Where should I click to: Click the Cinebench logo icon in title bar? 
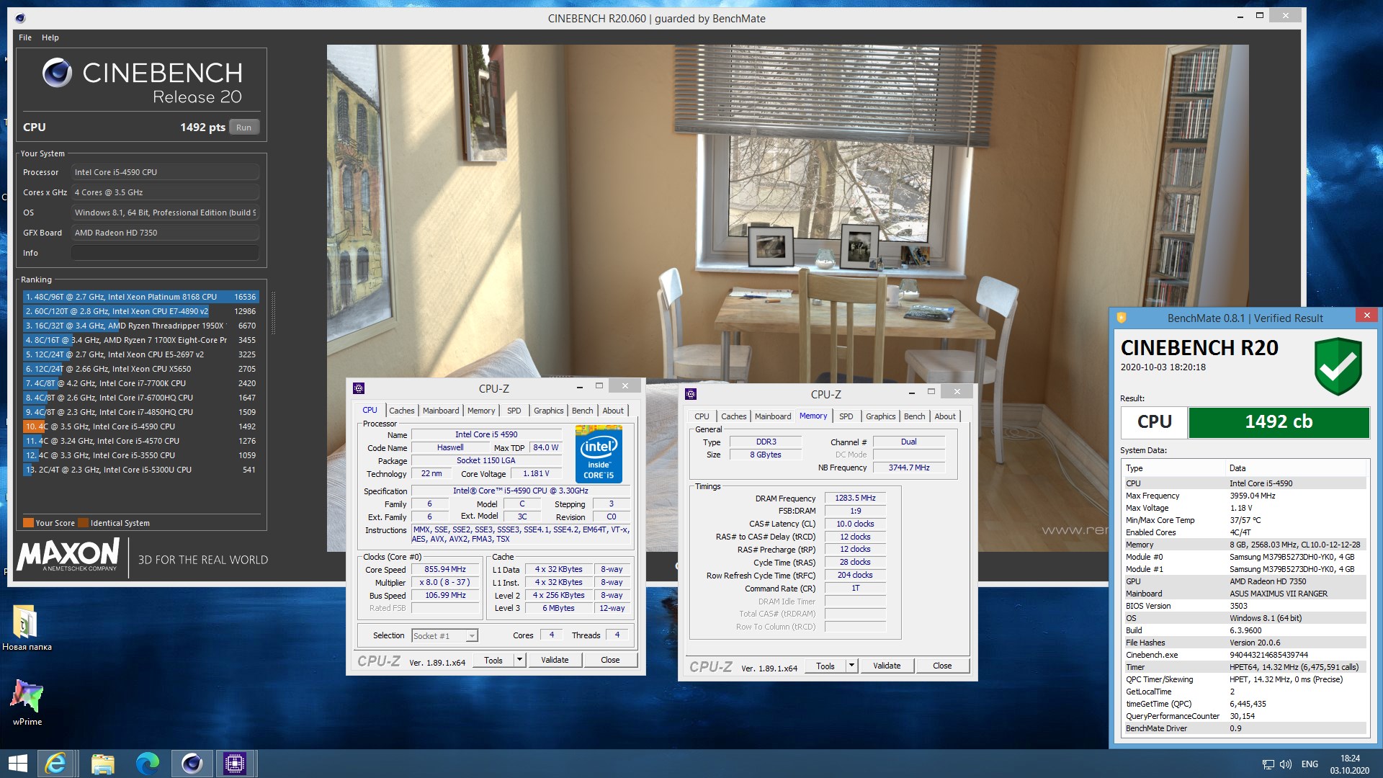click(20, 18)
